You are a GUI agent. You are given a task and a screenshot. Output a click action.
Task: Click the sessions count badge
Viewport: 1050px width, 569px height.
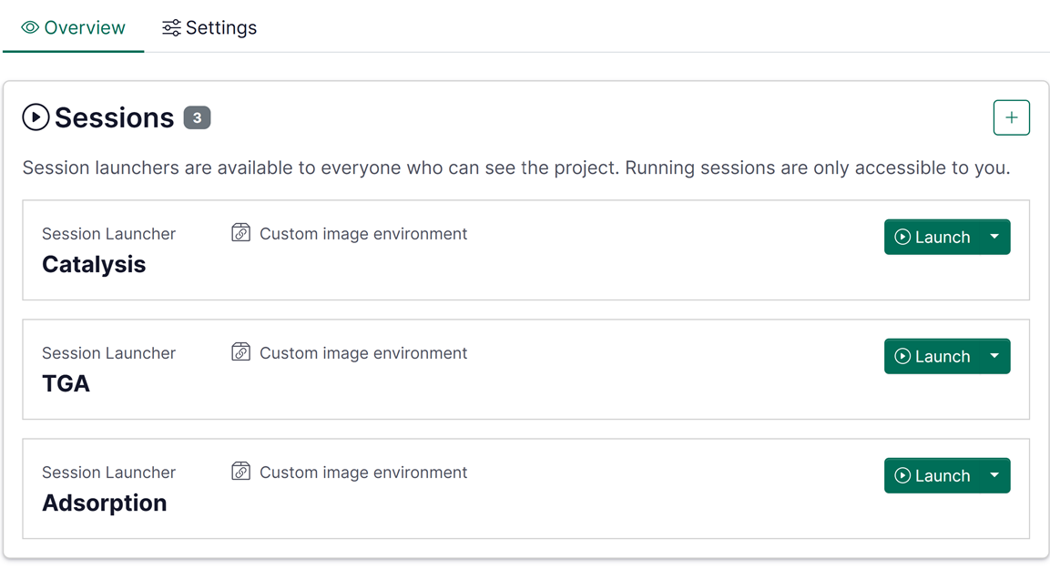click(197, 117)
